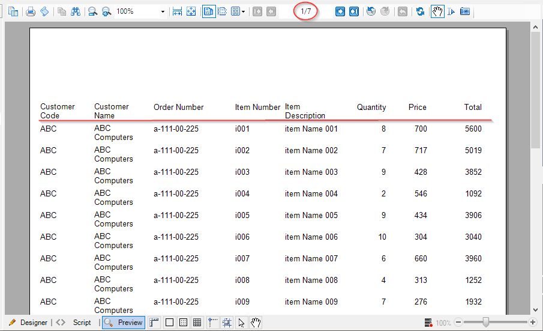
Task: Click the quantity value 10
Action: point(382,237)
